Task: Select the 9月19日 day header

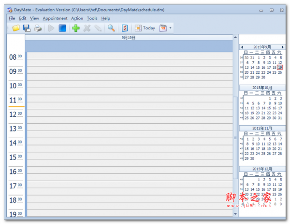Action: (x=129, y=38)
